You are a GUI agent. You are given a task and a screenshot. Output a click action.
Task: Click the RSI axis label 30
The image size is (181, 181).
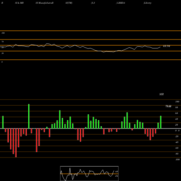pos(3,53)
